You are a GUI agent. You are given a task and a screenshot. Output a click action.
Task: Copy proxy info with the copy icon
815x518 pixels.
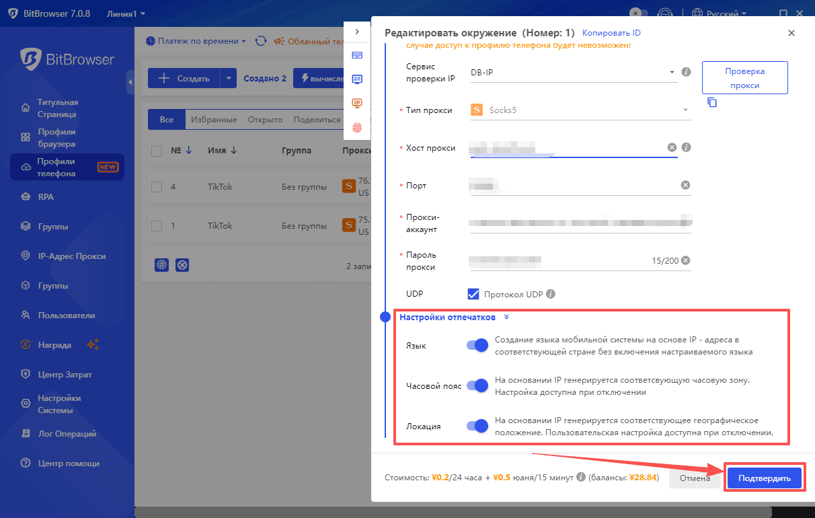[x=712, y=102]
